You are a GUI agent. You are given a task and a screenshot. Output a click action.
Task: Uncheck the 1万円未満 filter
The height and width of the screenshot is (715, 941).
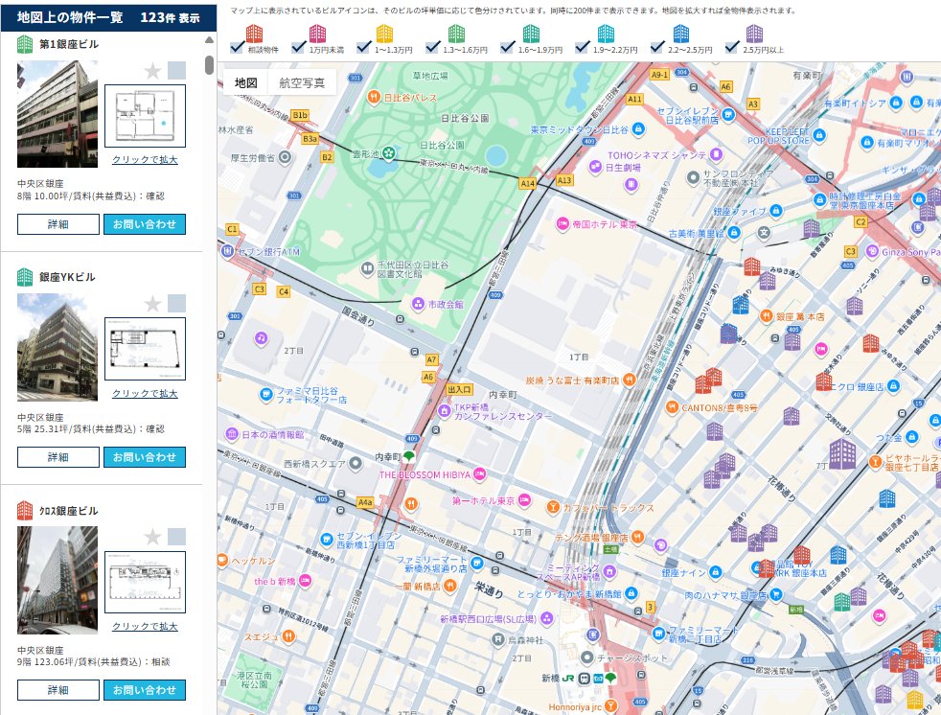tap(298, 47)
